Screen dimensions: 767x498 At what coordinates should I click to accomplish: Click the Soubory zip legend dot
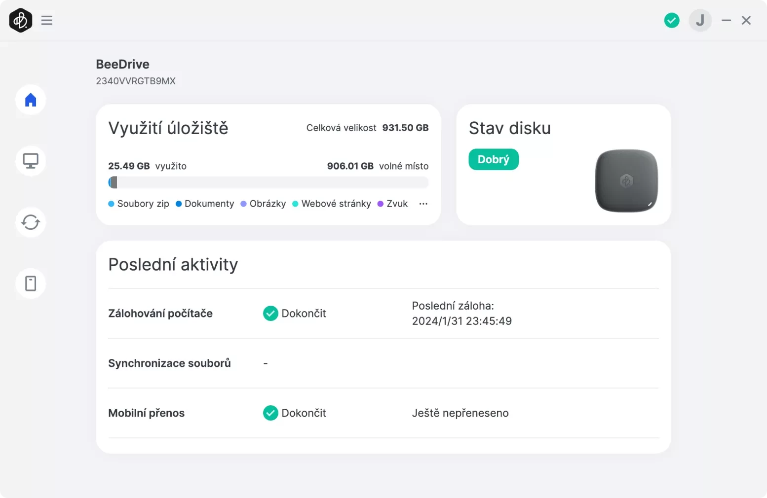coord(111,204)
